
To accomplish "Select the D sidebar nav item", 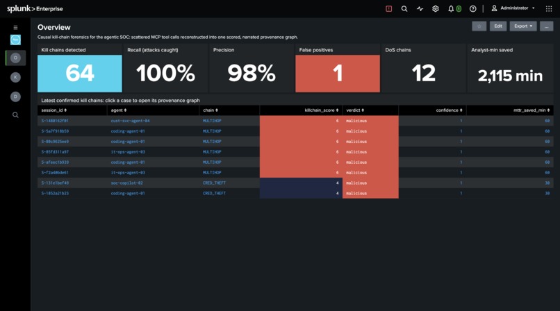I will tap(15, 96).
